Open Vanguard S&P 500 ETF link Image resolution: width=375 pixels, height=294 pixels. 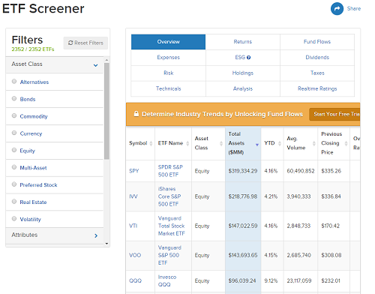(x=169, y=255)
